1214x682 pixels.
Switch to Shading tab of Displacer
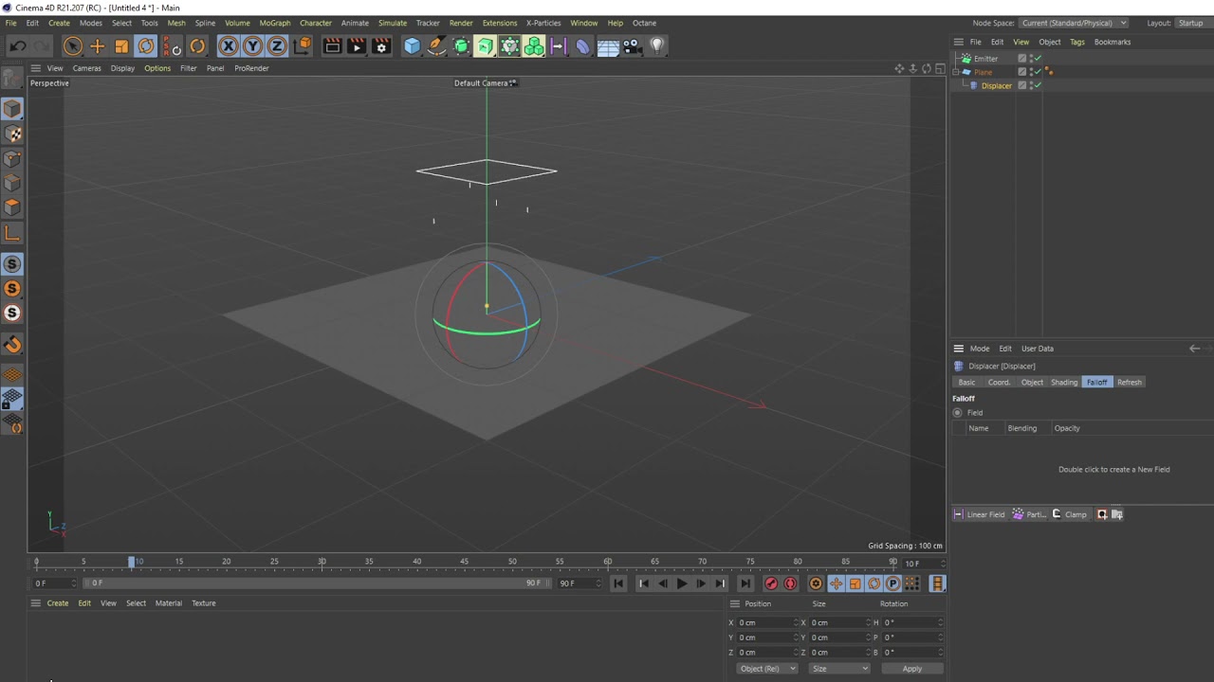pos(1064,383)
